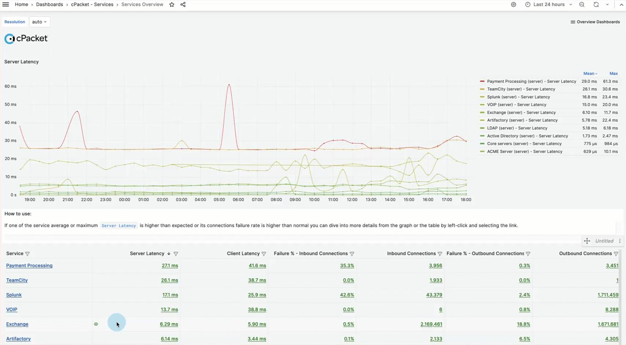Click TeamCity 38.7 ms client latency
Image resolution: width=626 pixels, height=345 pixels.
click(x=257, y=280)
